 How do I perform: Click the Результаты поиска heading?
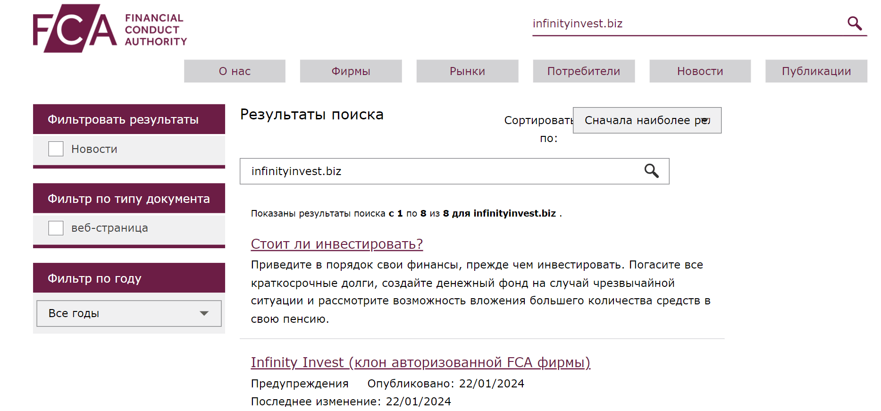pos(312,115)
